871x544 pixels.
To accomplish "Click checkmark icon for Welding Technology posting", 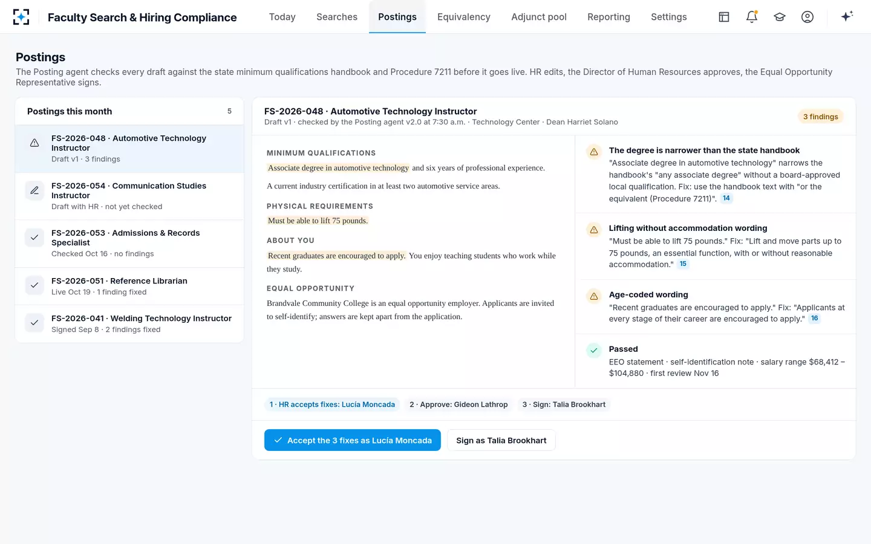I will tap(34, 323).
